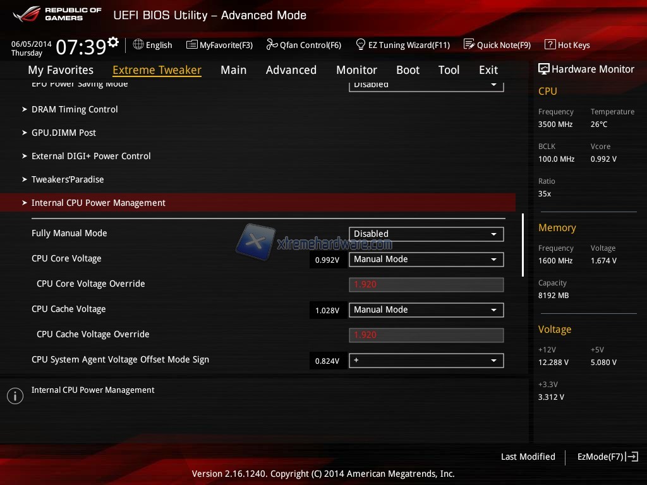This screenshot has width=647, height=485.
Task: Toggle System Agent Voltage Offset sign dropdown
Action: [x=426, y=361]
